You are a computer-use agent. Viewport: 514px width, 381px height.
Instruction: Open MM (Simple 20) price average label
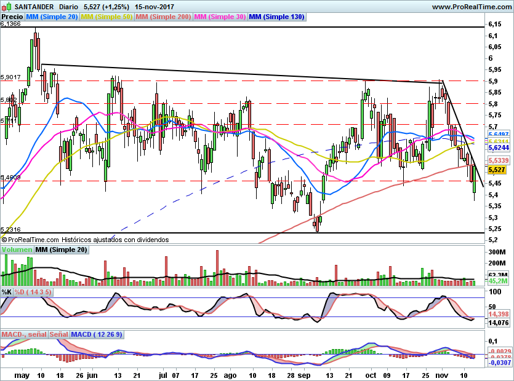[x=52, y=17]
